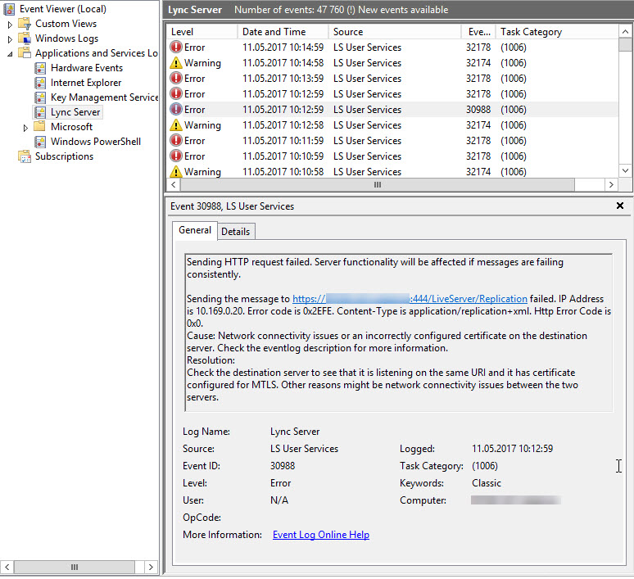Click the Keywords value Classic
634x579 pixels.
pos(486,483)
